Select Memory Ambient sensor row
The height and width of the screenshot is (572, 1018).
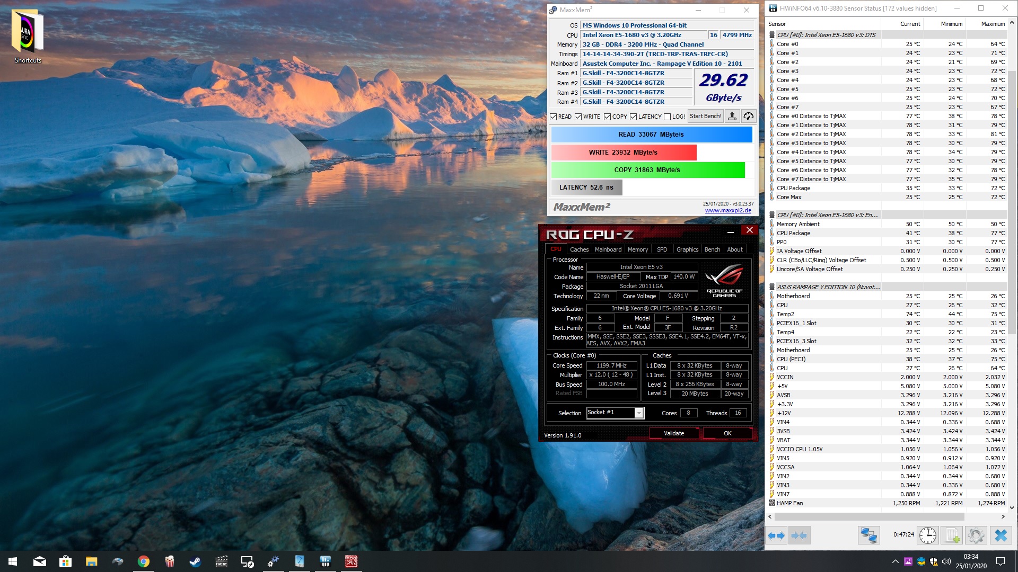pos(888,224)
